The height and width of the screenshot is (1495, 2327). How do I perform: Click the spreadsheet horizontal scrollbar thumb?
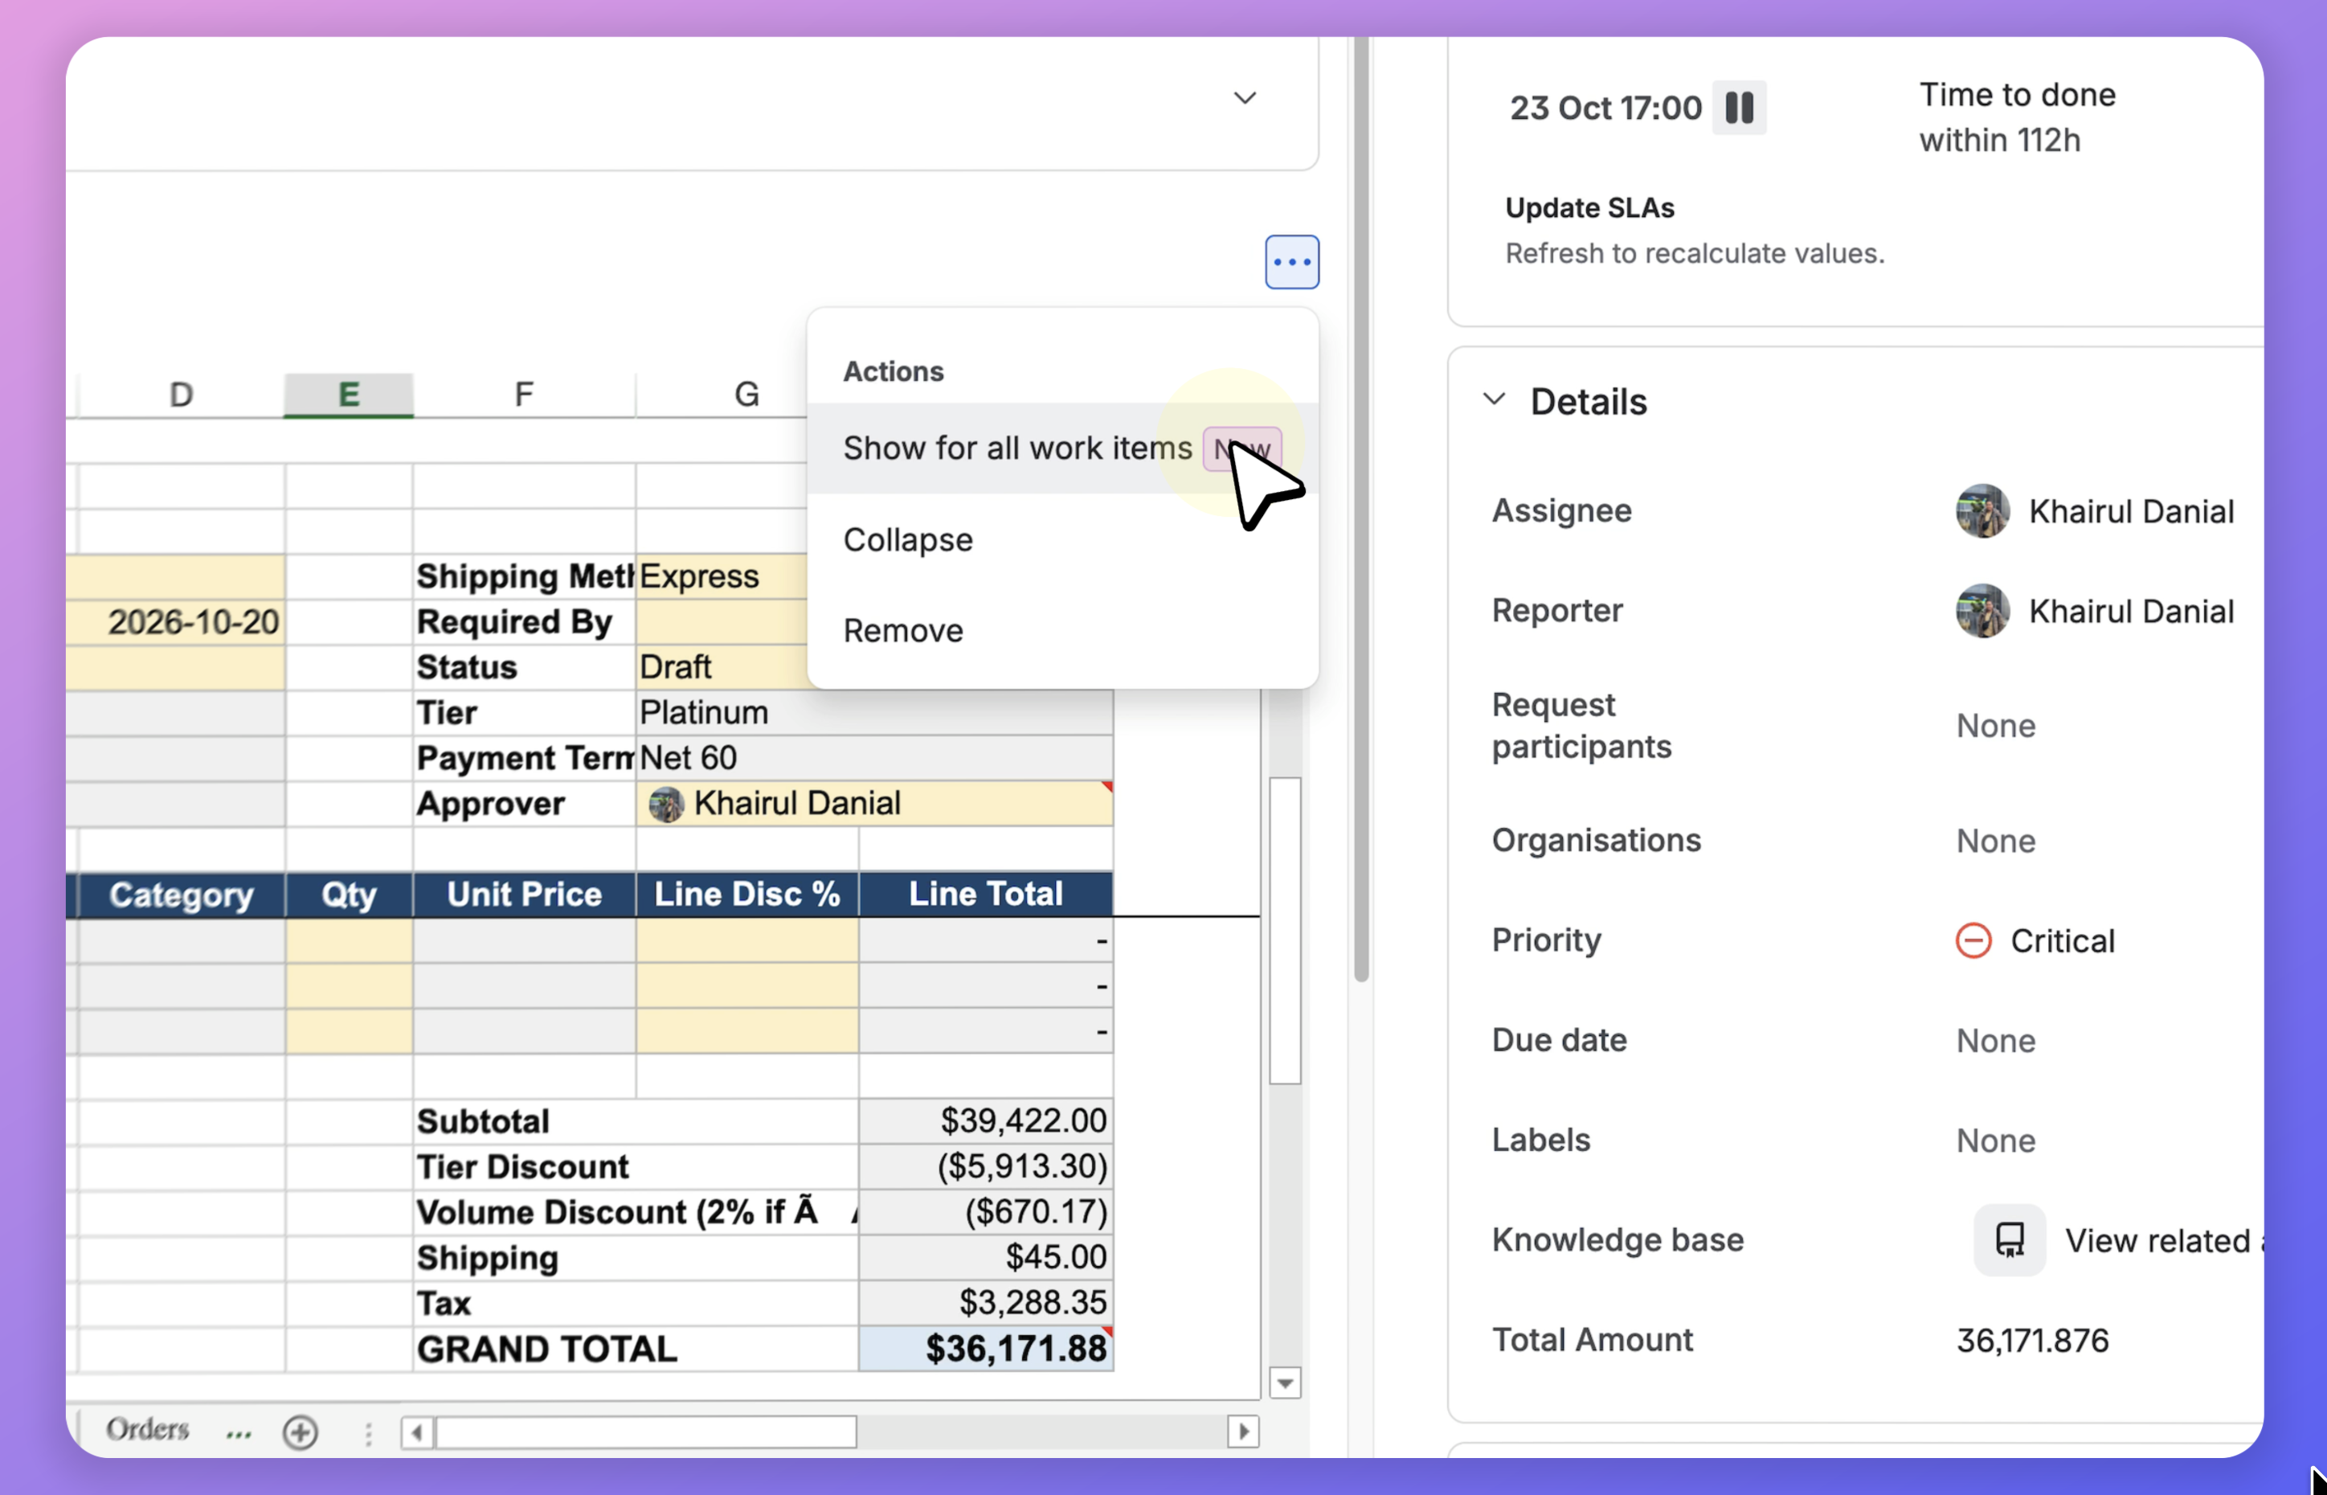(645, 1432)
